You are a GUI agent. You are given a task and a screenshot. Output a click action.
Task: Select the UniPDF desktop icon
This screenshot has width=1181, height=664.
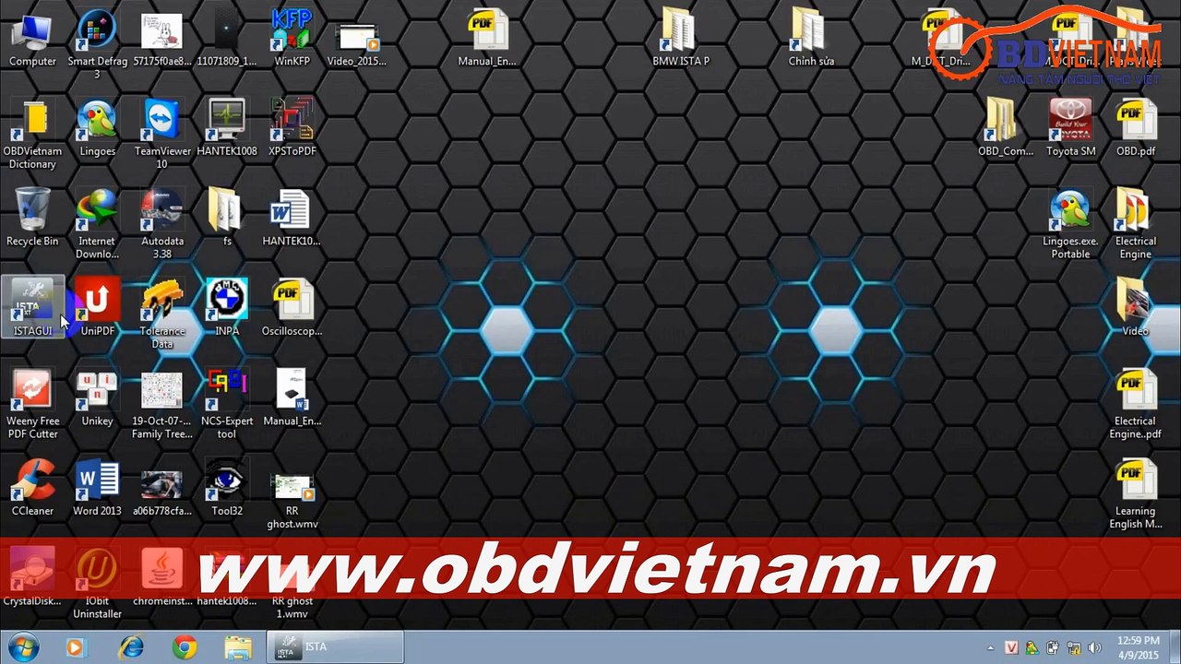tap(97, 307)
